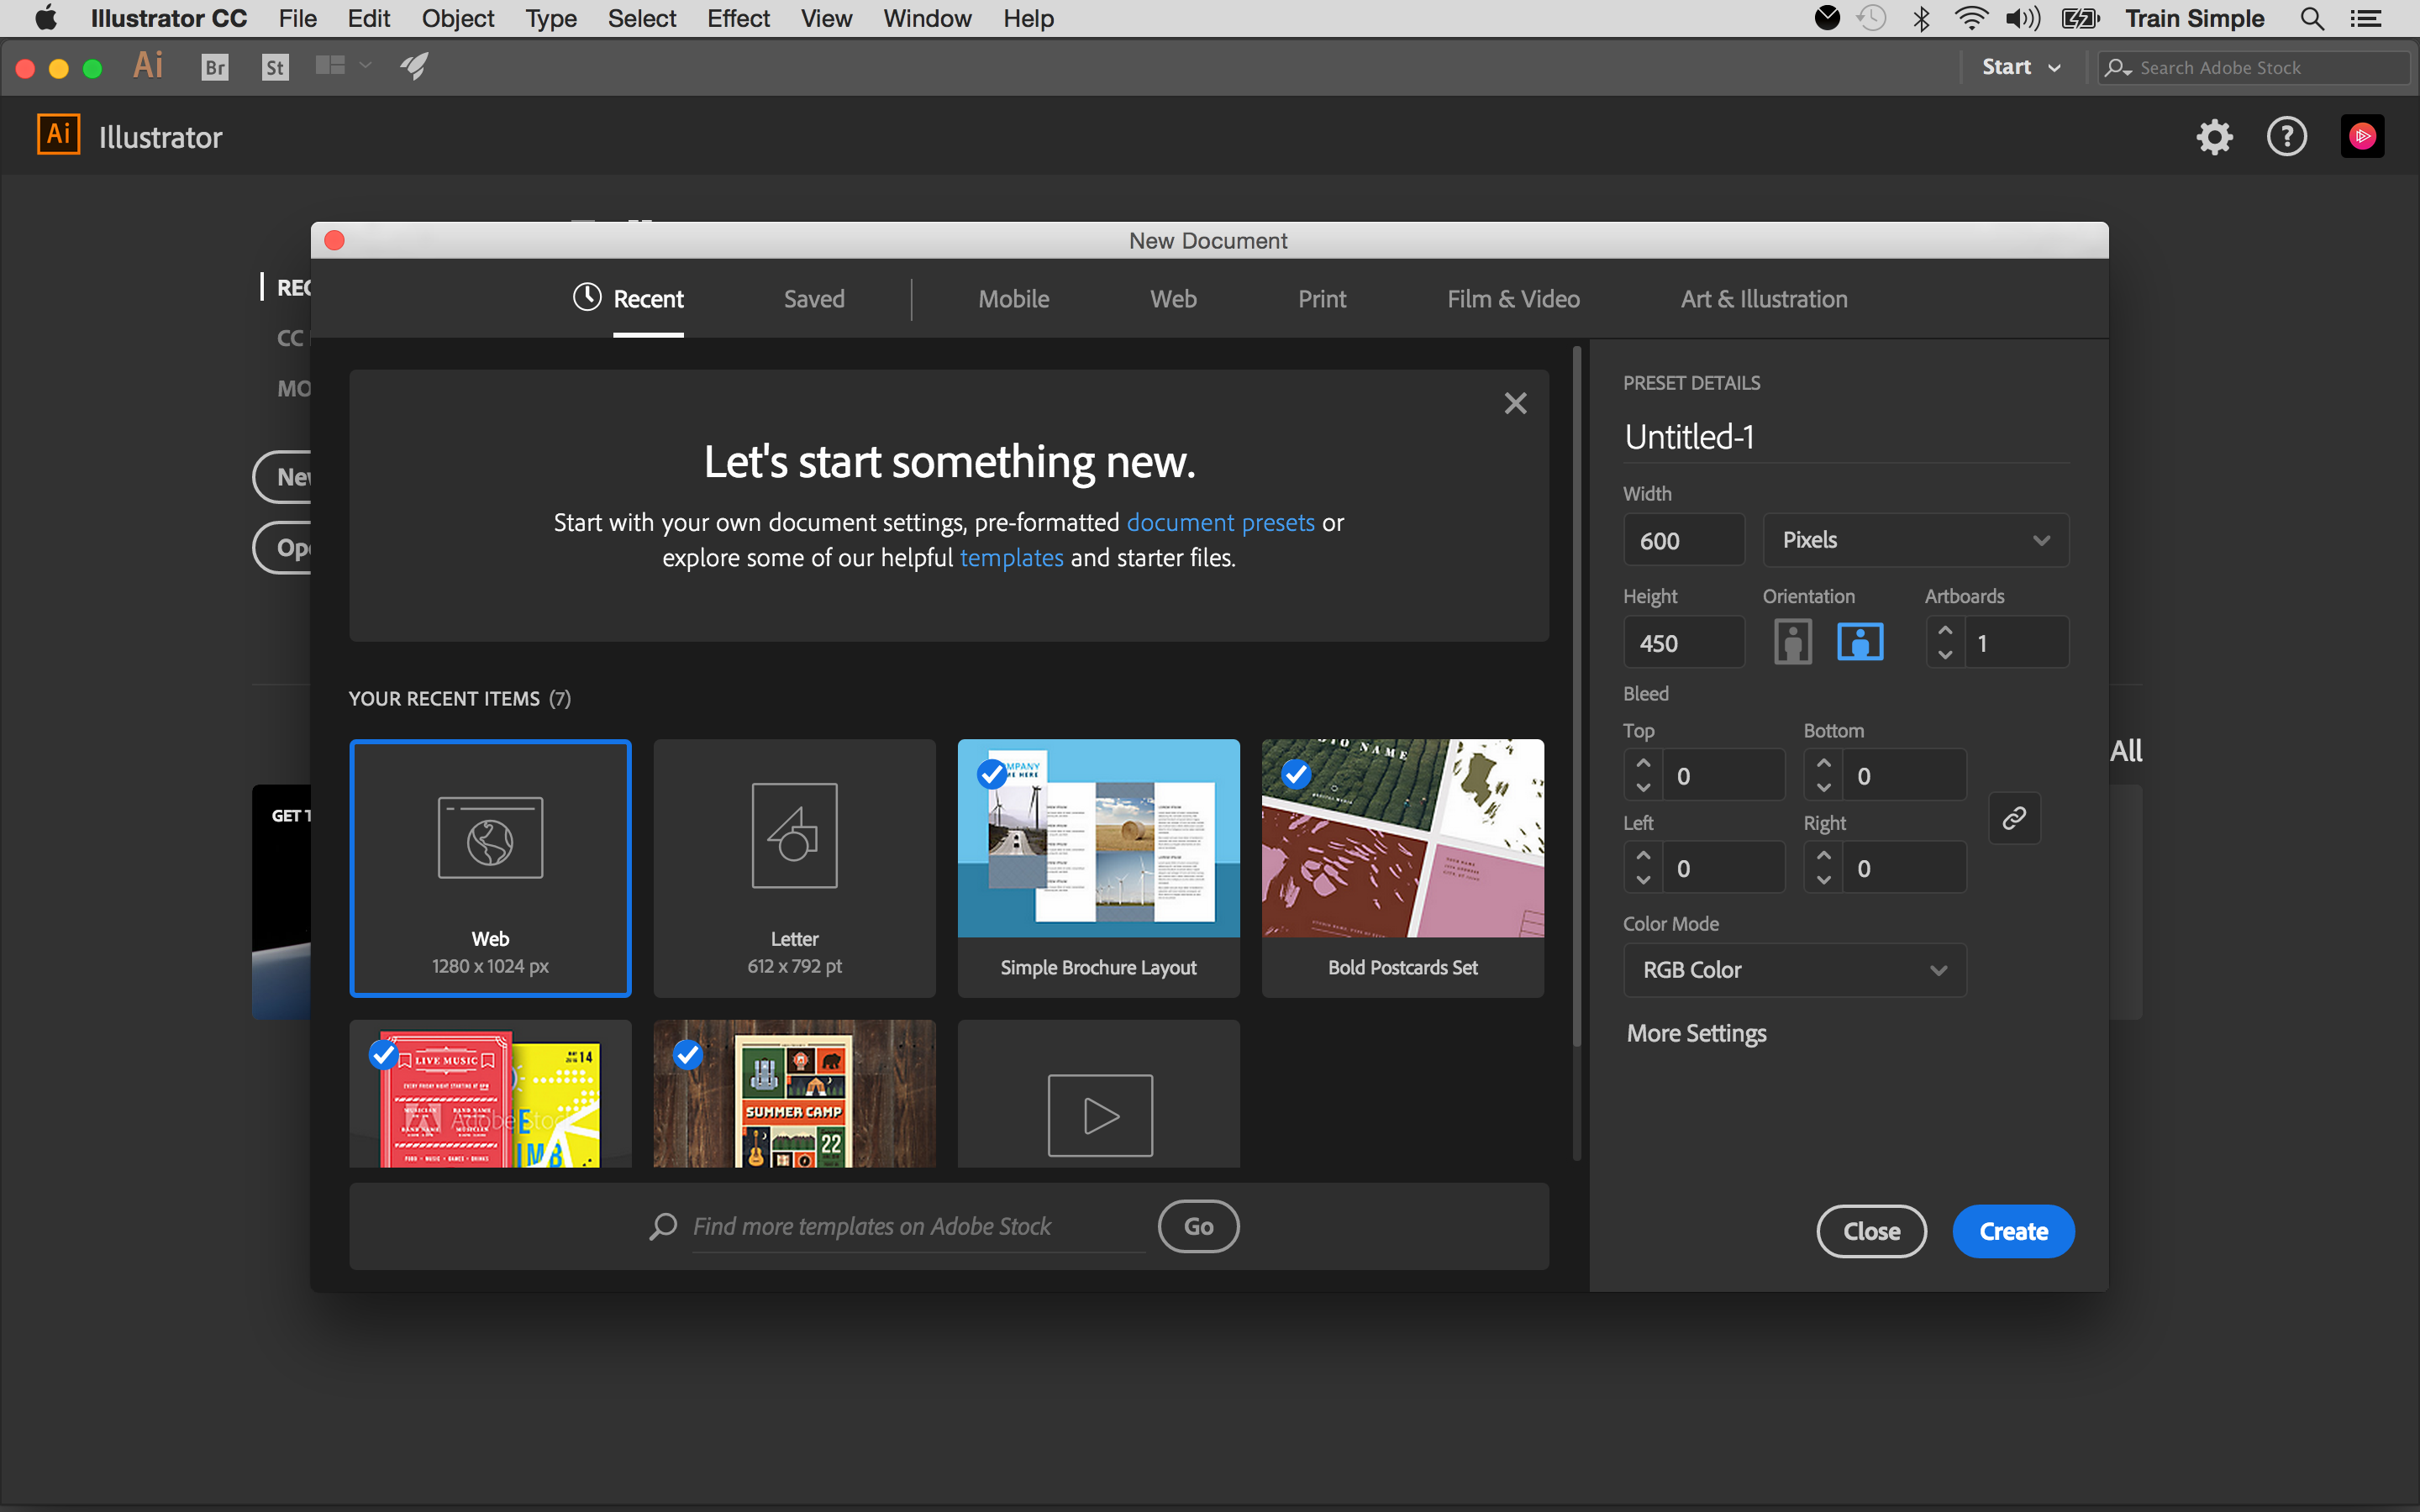2420x1512 pixels.
Task: Open Adobe Bridge with the Br icon
Action: tap(214, 66)
